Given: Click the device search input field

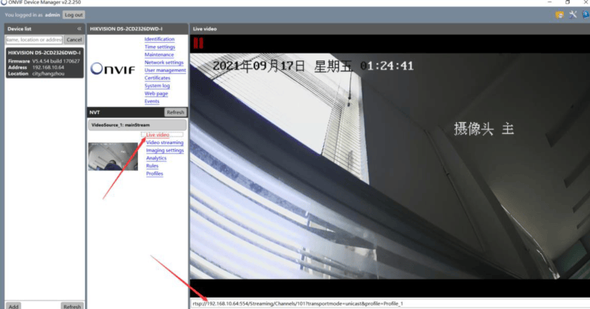Looking at the screenshot, I should (34, 39).
